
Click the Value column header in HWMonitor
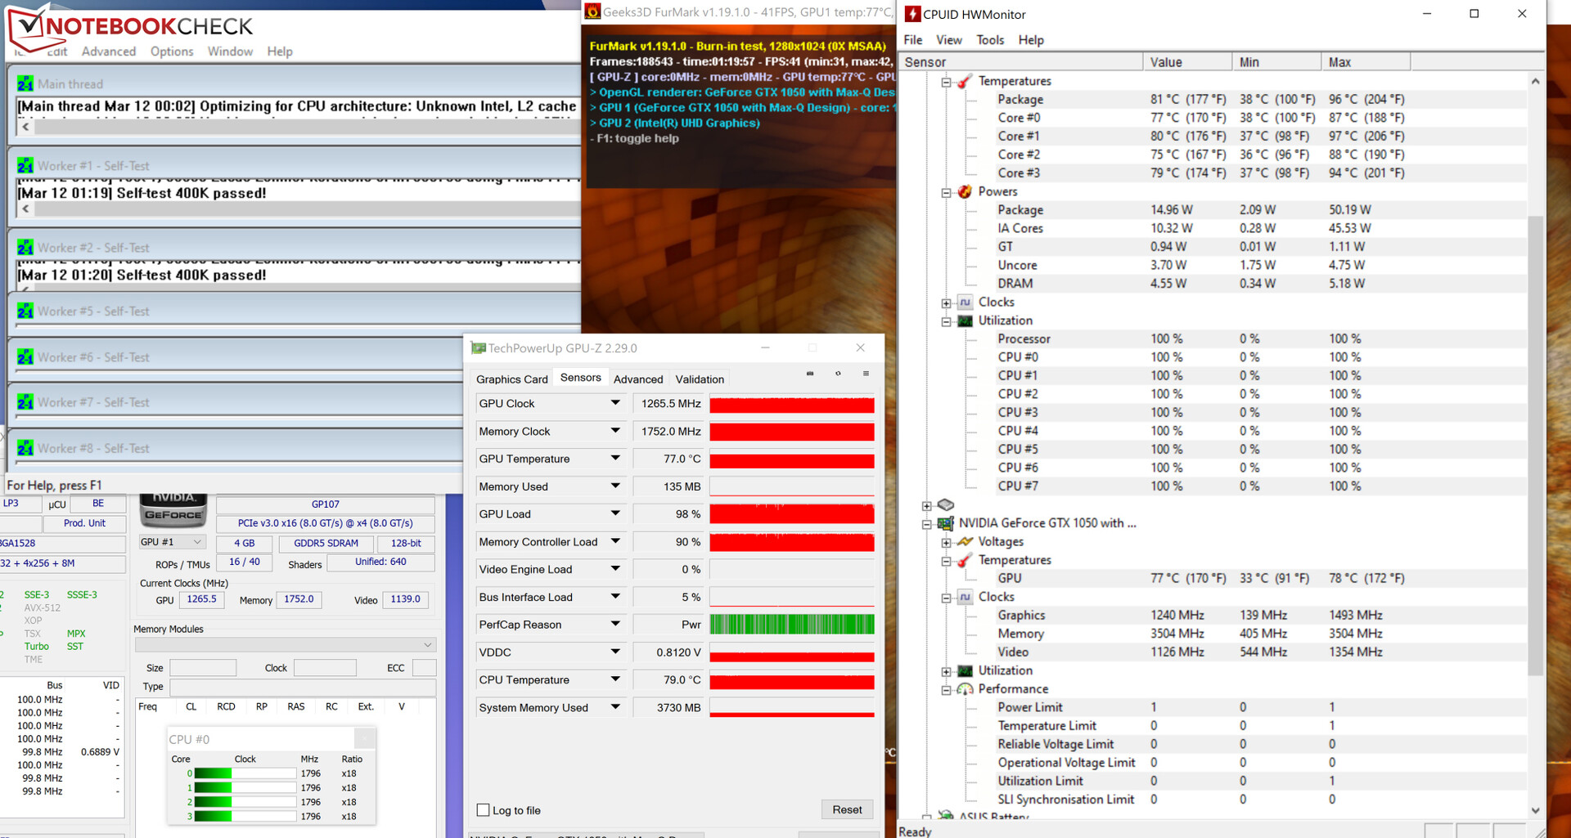tap(1187, 62)
